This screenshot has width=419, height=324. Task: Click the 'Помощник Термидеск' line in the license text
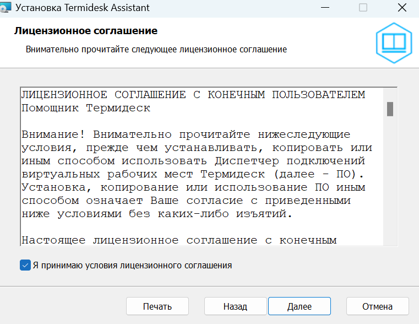(86, 108)
